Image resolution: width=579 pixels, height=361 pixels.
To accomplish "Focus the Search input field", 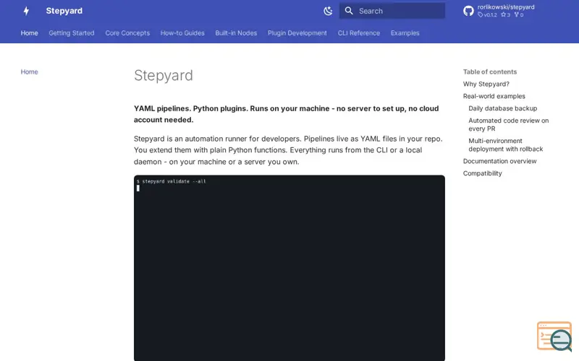I will click(392, 11).
